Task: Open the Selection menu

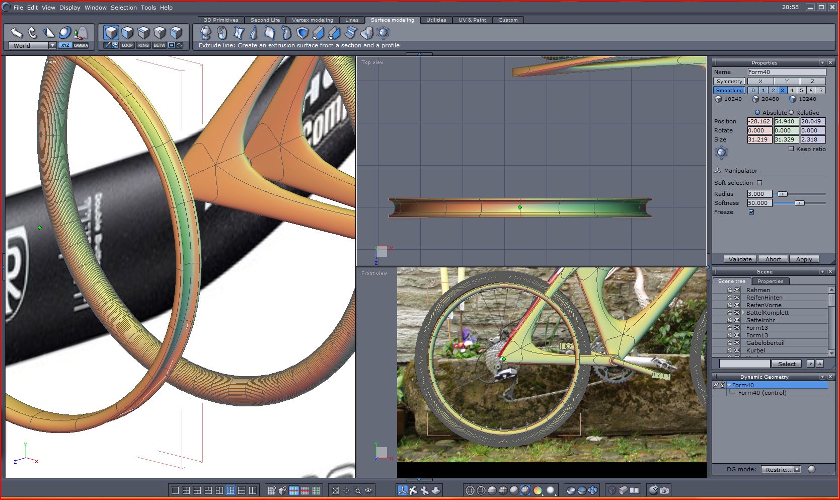Action: 124,8
